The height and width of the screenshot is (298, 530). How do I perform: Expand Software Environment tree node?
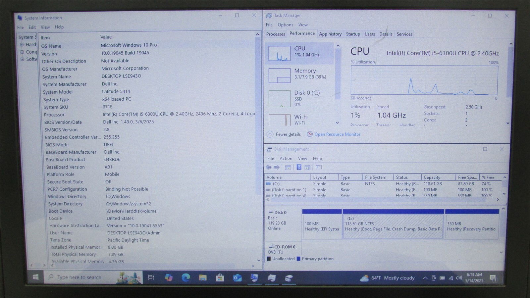click(22, 59)
